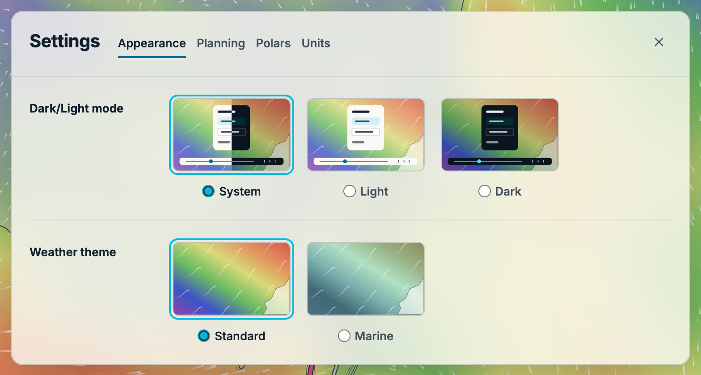Click the System mode preview thumbnail
This screenshot has height=375, width=701.
pos(232,135)
